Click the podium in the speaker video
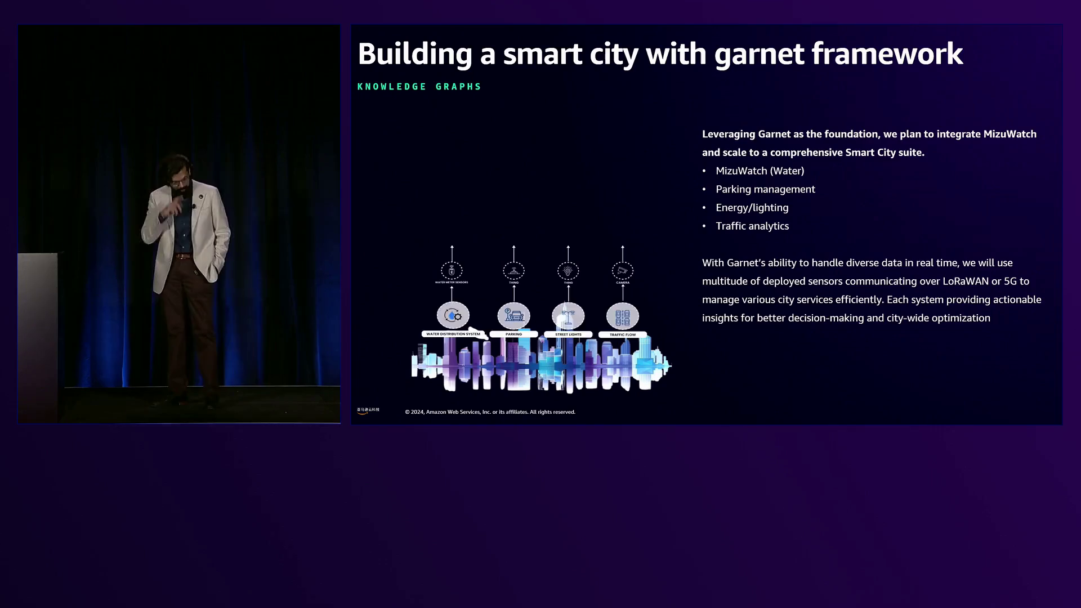 coord(38,337)
